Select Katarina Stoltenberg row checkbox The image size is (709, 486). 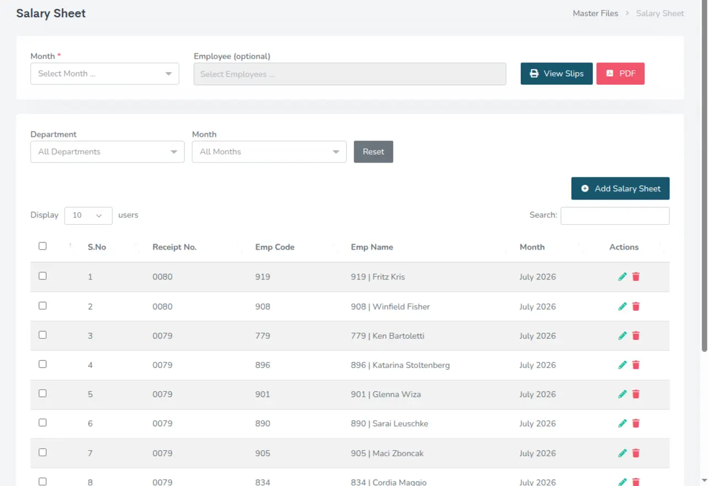click(x=42, y=364)
